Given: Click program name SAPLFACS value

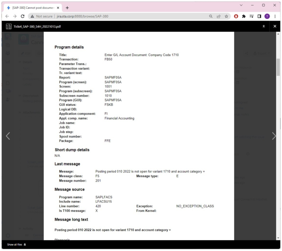Looking at the screenshot, I should click(104, 197).
